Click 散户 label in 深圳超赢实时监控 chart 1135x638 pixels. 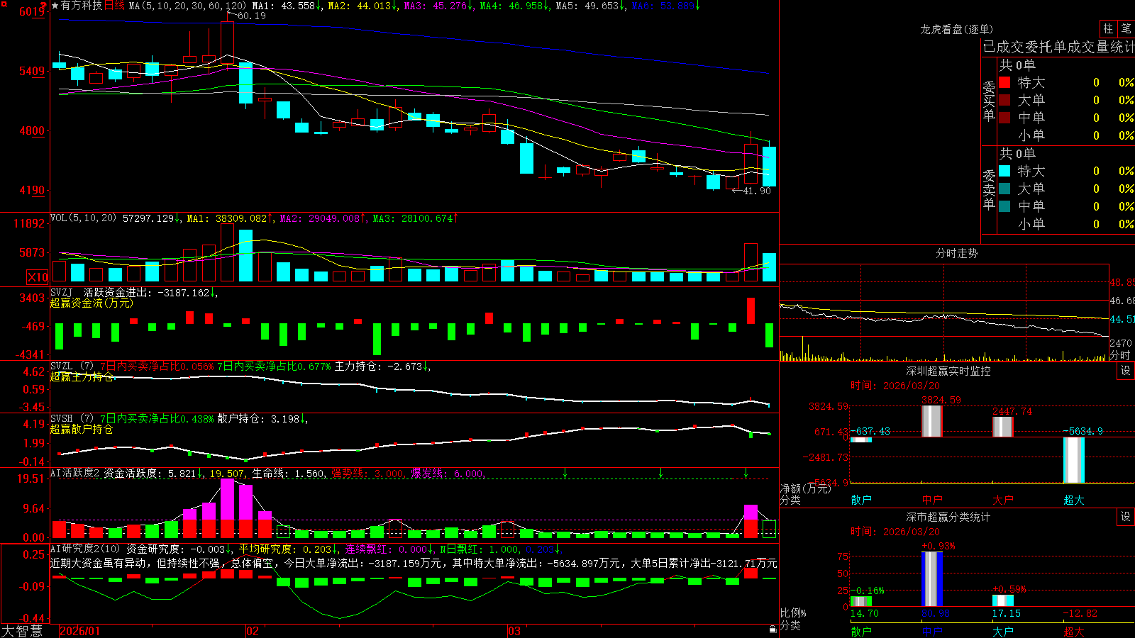coord(861,500)
